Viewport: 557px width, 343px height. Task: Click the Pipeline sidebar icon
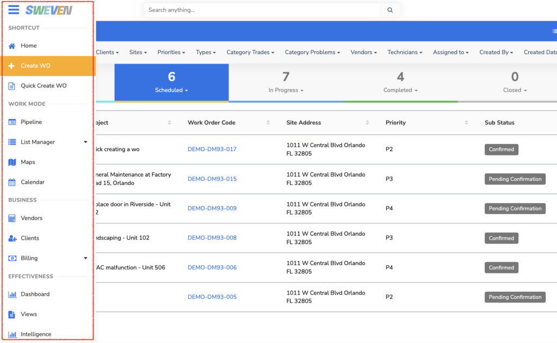coord(12,122)
